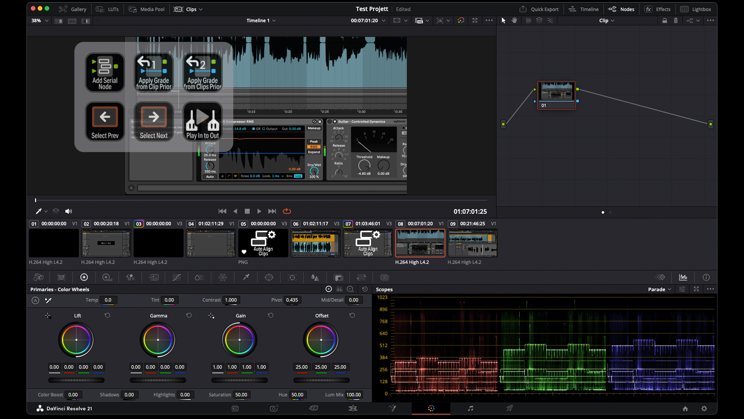Click Apply Grade from Clip Prior button
744x419 pixels.
coord(154,73)
